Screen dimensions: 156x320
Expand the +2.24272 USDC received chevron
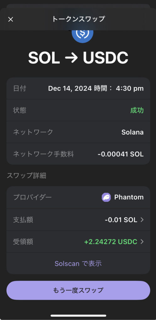click(142, 242)
